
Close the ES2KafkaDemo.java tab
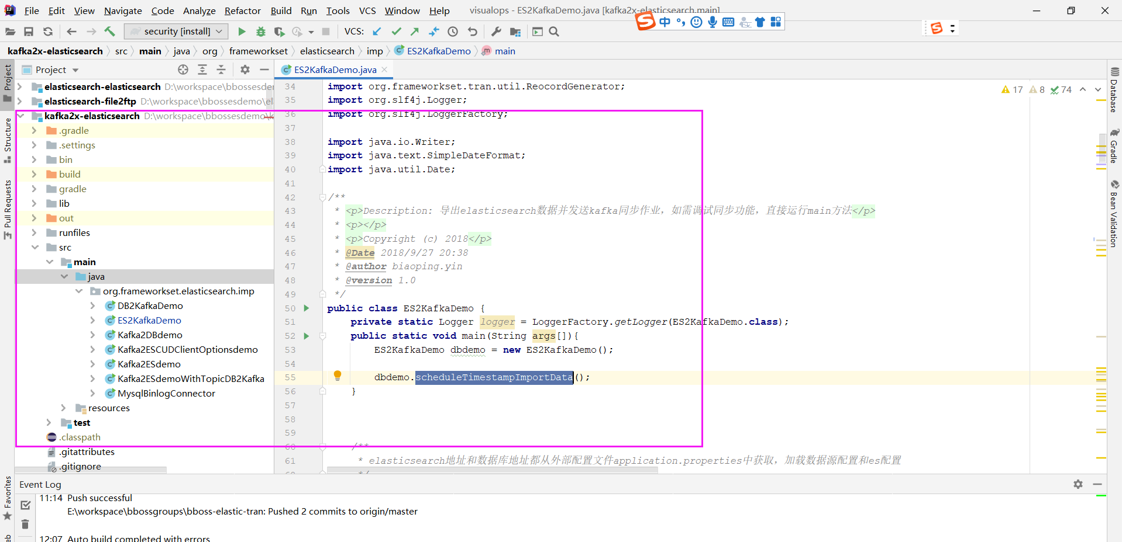tap(384, 70)
